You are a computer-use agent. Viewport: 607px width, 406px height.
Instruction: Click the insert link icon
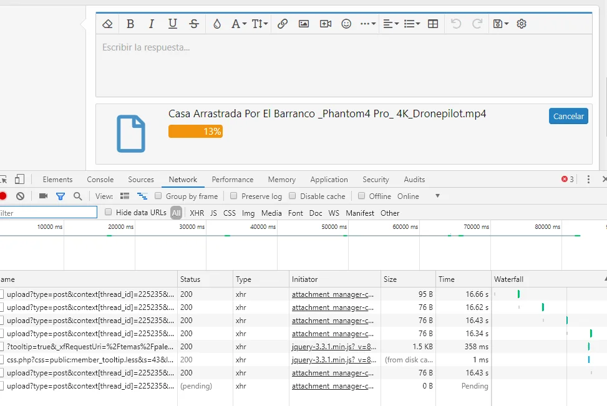[282, 24]
